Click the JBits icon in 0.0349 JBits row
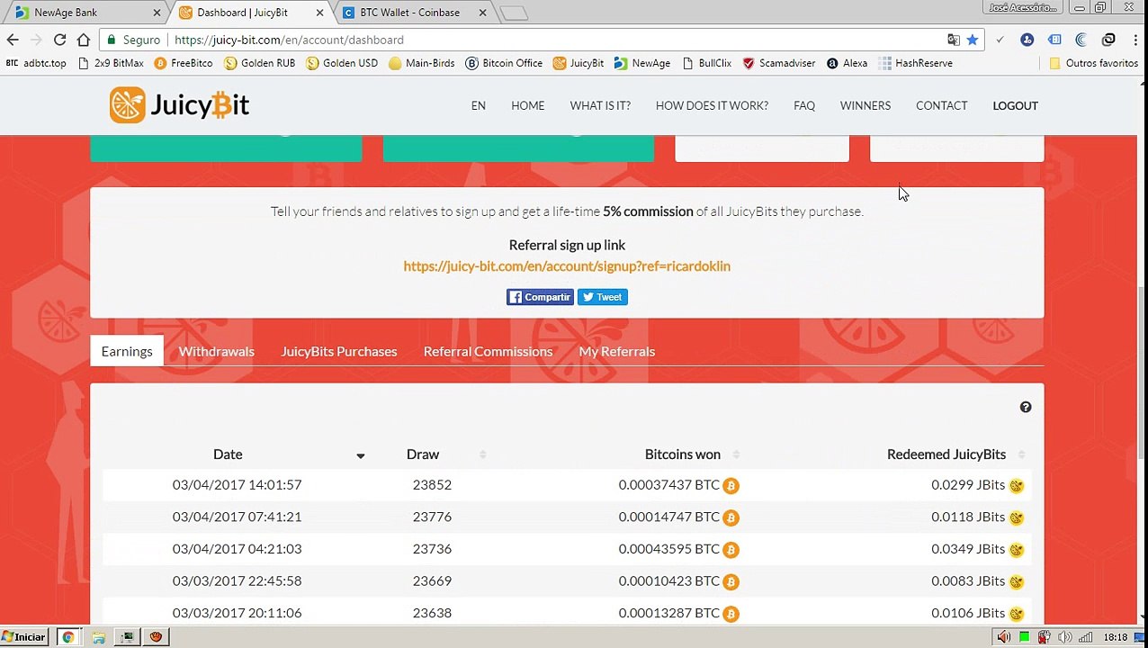Screen dimensions: 1148x648 1017,549
